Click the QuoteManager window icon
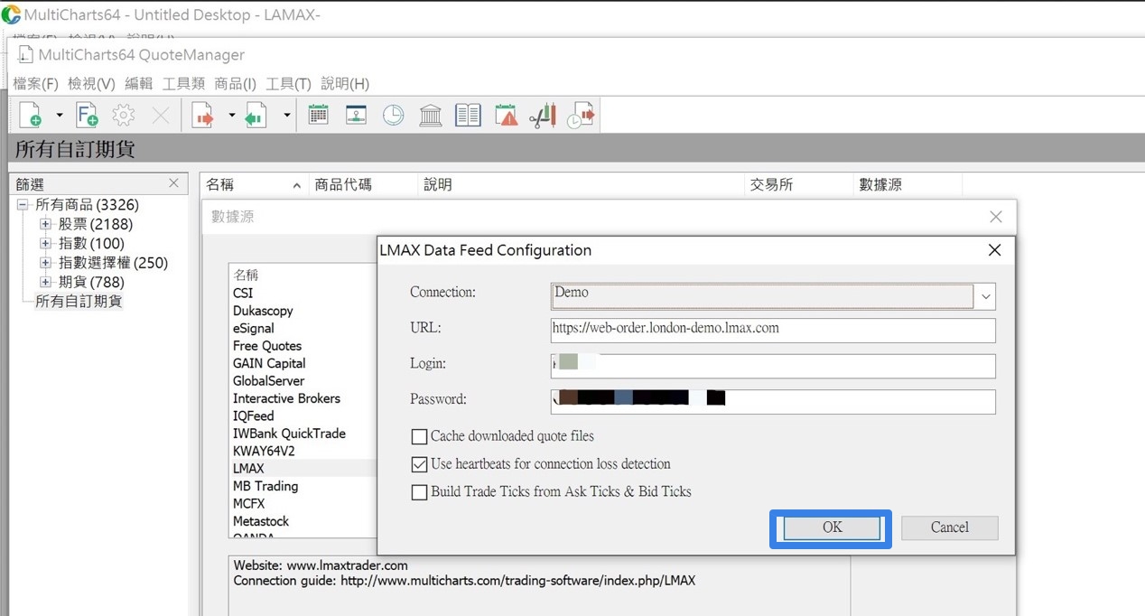Image resolution: width=1145 pixels, height=616 pixels. point(25,55)
